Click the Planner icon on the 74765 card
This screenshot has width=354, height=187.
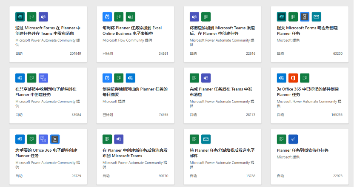point(119,78)
